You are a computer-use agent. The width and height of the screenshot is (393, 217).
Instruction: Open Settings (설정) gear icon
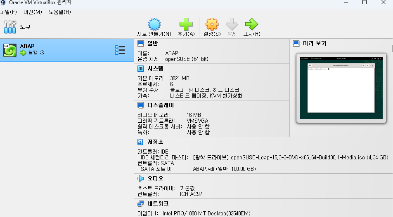[212, 24]
